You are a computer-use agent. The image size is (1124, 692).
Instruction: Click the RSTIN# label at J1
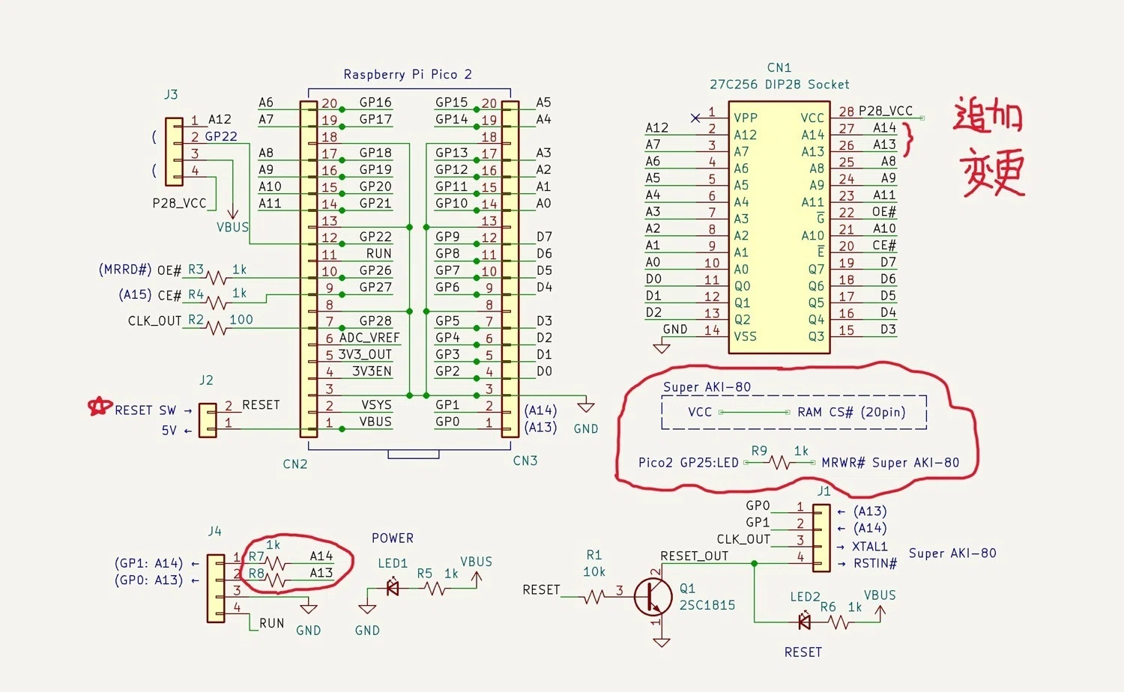[875, 563]
